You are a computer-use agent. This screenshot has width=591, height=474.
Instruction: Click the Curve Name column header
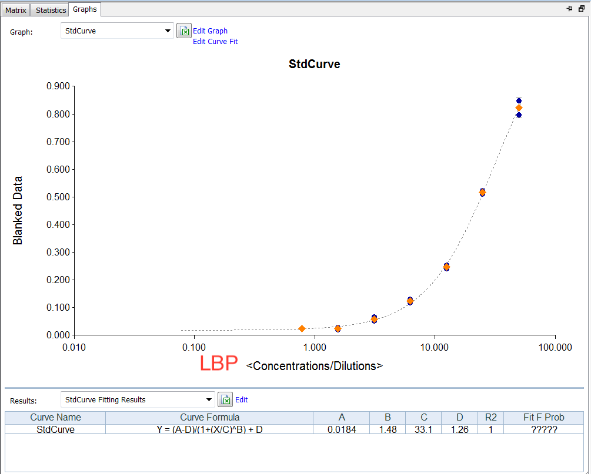55,418
